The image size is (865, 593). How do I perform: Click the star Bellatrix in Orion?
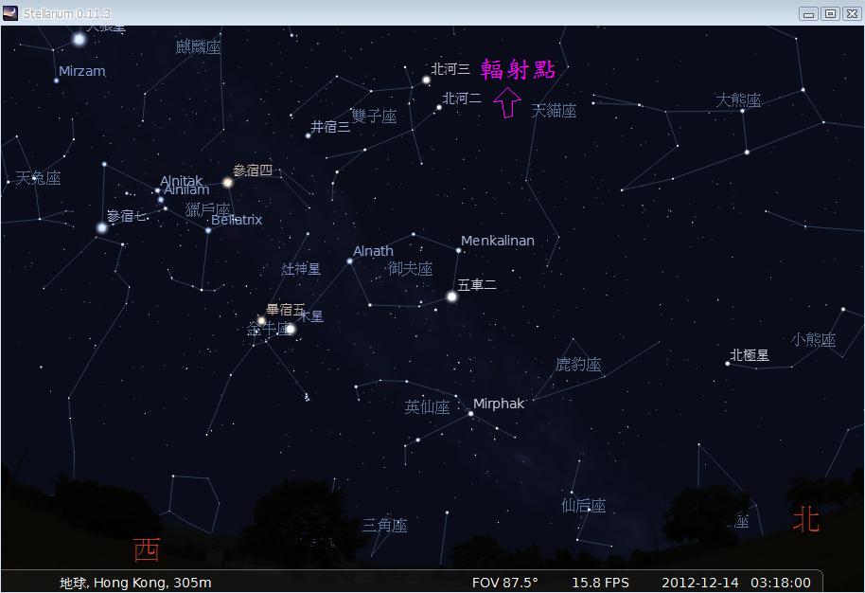click(x=208, y=230)
